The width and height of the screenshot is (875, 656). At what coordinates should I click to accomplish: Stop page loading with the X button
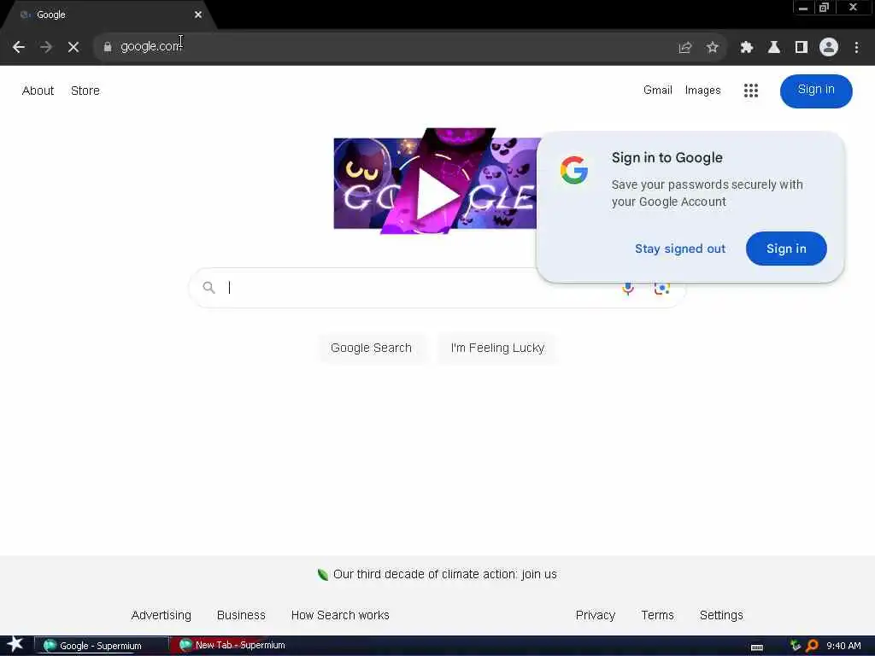pos(73,48)
